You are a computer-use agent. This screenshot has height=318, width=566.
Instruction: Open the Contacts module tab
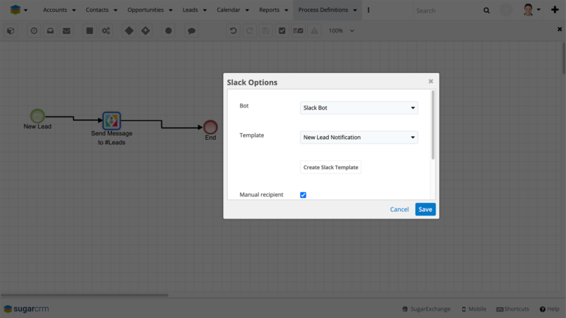97,10
